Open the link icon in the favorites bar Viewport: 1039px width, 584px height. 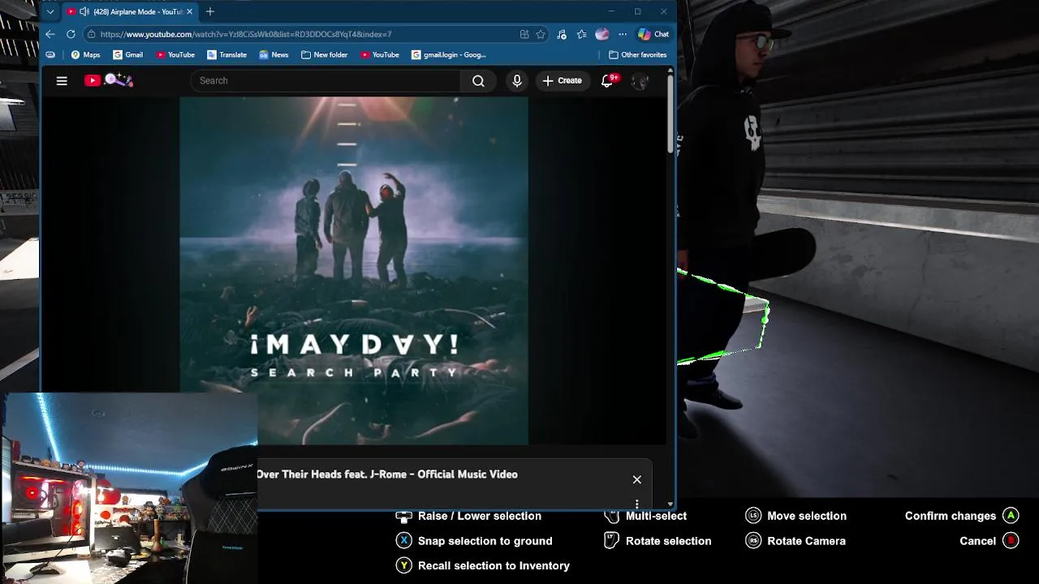[50, 54]
